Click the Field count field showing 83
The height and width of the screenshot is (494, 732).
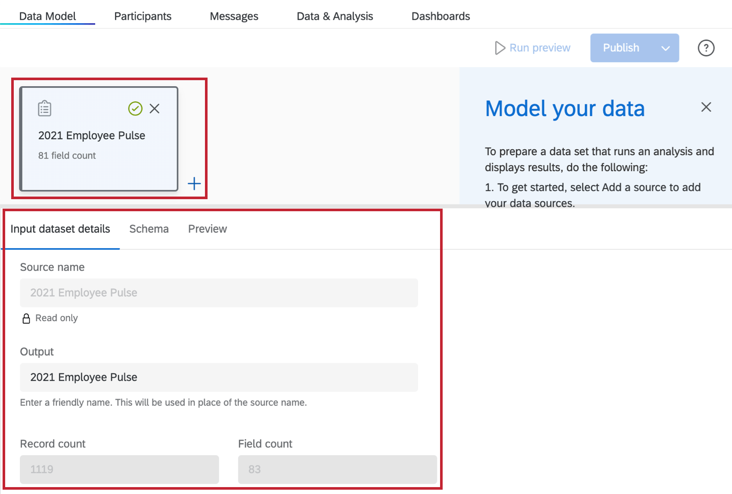338,469
